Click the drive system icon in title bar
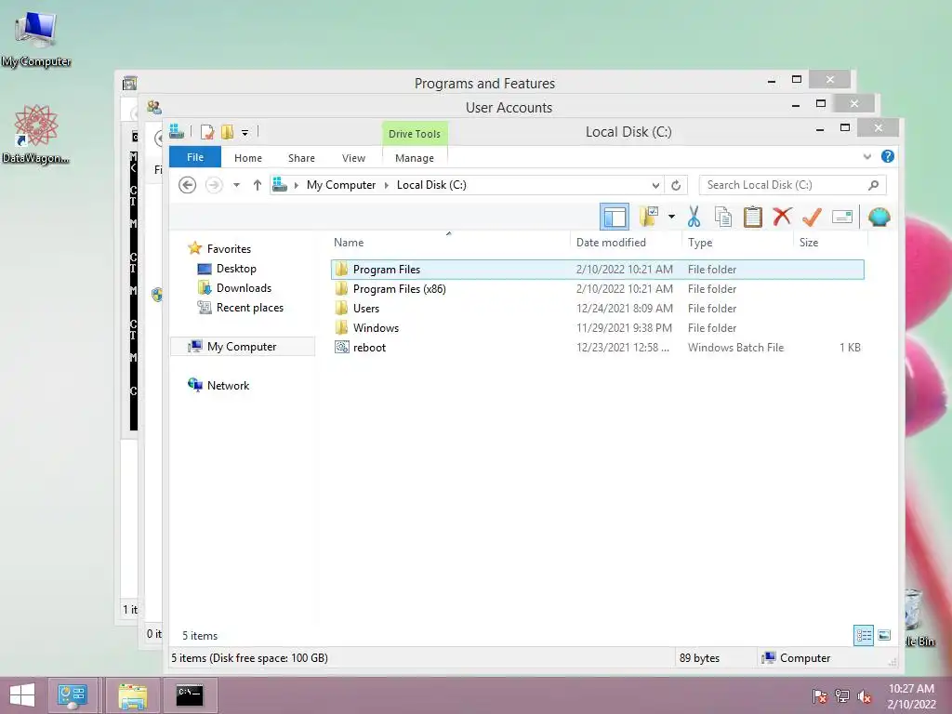The image size is (952, 714). pyautogui.click(x=177, y=131)
